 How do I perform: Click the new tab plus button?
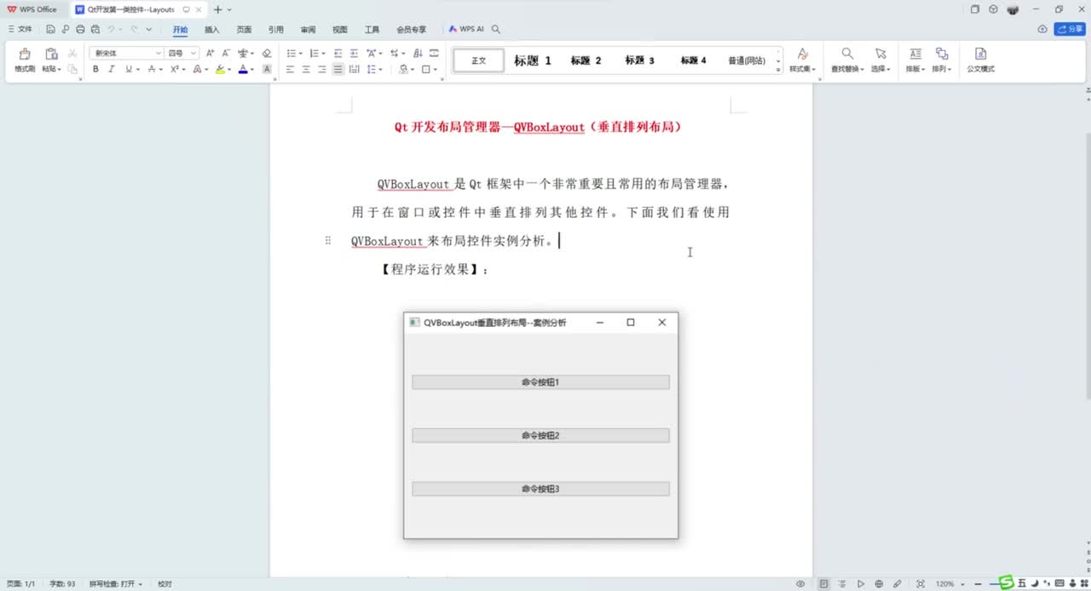(x=217, y=9)
